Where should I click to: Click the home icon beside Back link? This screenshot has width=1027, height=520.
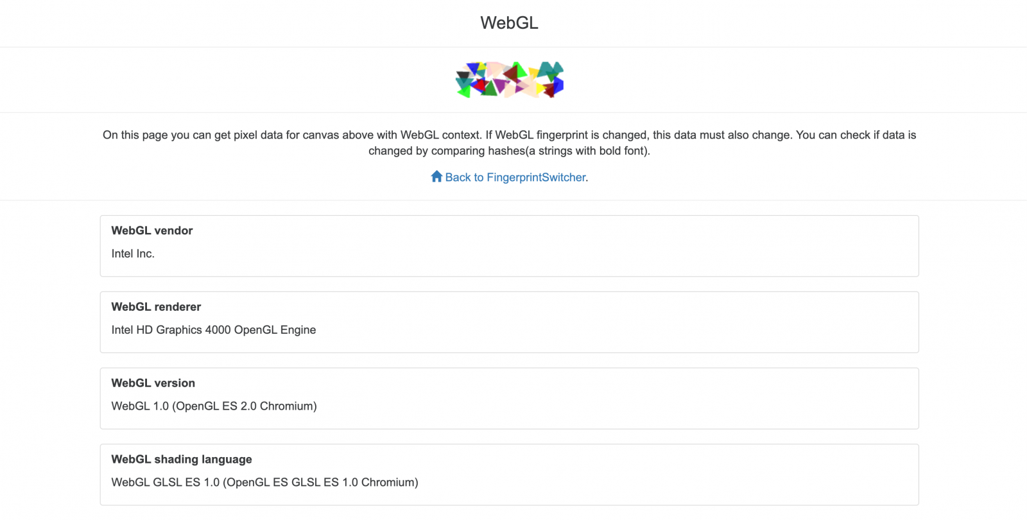(436, 177)
